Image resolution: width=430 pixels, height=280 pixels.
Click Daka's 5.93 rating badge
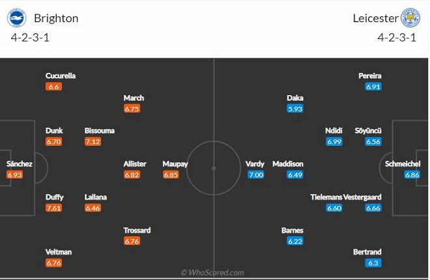coord(295,109)
